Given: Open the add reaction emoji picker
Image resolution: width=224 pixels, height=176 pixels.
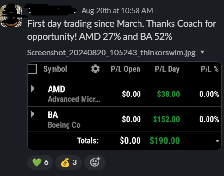Looking at the screenshot, I should coord(95,162).
